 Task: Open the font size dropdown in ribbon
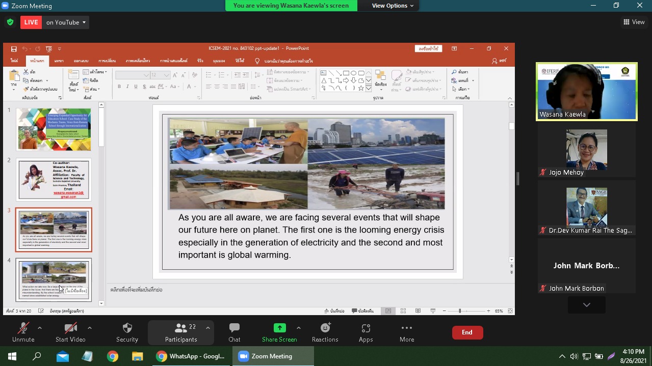tap(167, 75)
